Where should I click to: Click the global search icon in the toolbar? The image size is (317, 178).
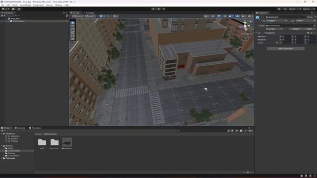(285, 9)
